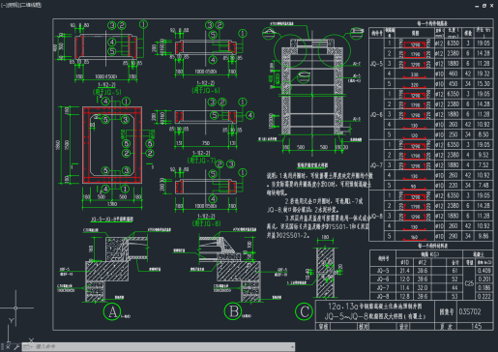Screen dimensions: 498x352
Task: Click concrete grade C25 cell
Action: click(x=469, y=283)
